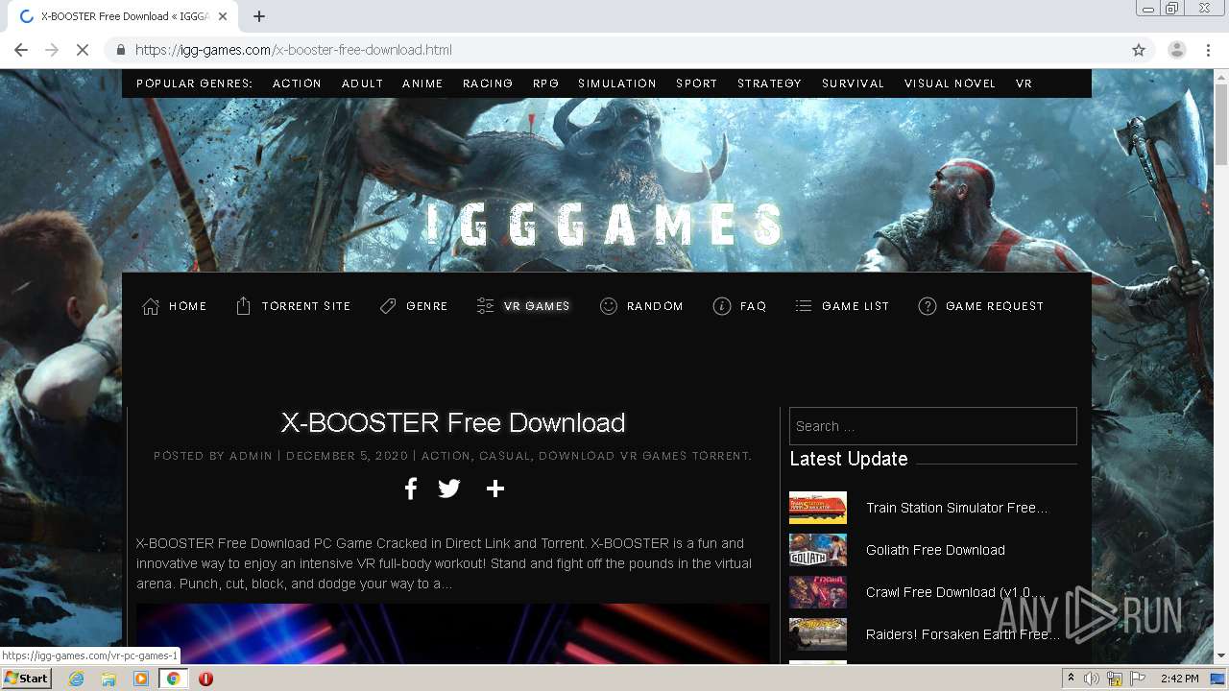Image resolution: width=1229 pixels, height=691 pixels.
Task: Open VR GAMES menu item
Action: pyautogui.click(x=523, y=306)
